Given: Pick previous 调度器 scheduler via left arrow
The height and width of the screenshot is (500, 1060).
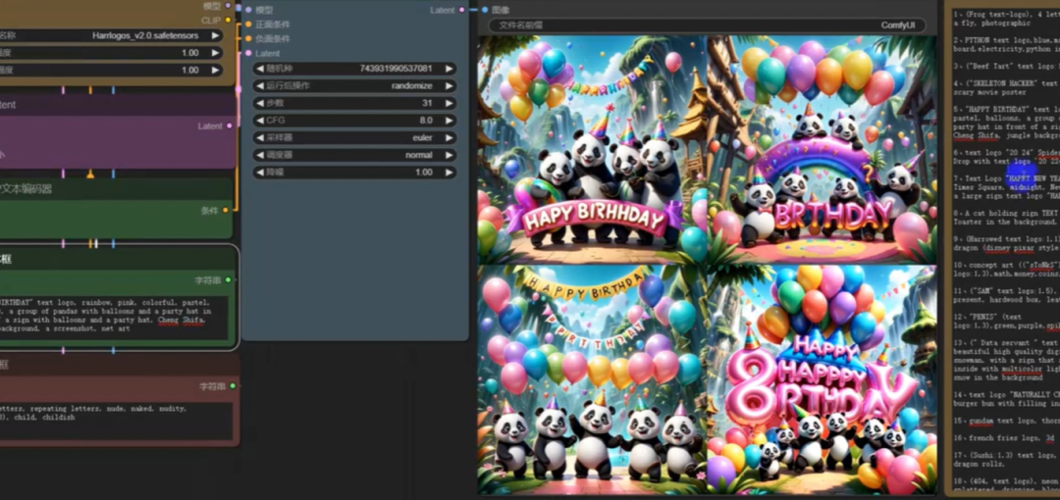Looking at the screenshot, I should pos(259,155).
